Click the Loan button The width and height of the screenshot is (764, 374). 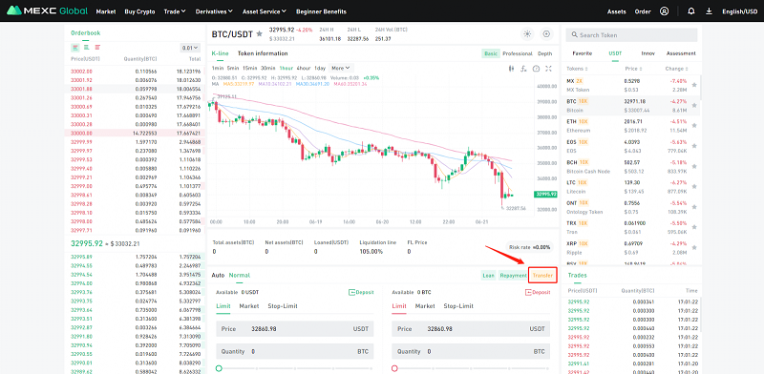pyautogui.click(x=488, y=276)
